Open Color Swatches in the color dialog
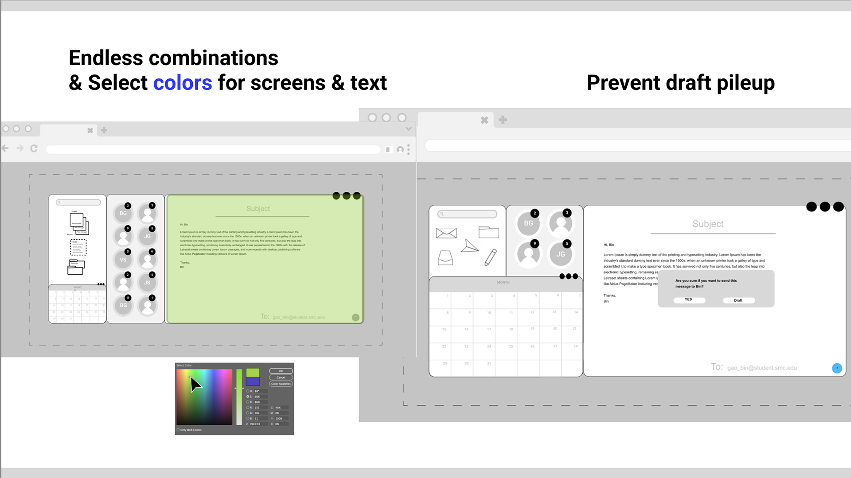851x478 pixels. pos(281,384)
